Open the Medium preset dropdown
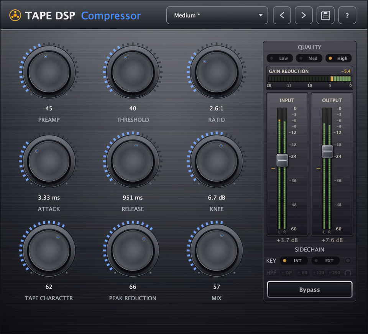 point(217,15)
